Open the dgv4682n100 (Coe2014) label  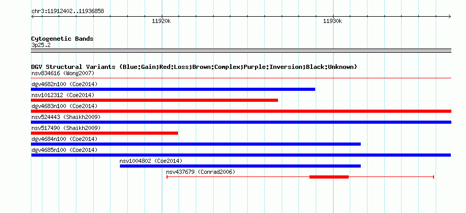click(x=64, y=84)
